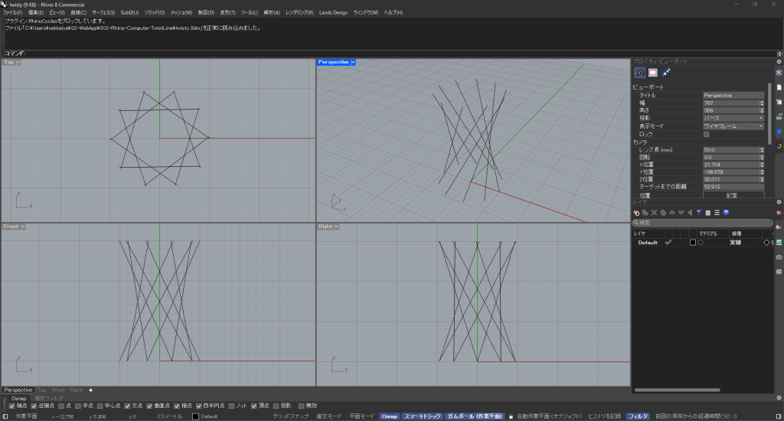
Task: Open the properties panel gear settings icon
Action: pos(779,61)
